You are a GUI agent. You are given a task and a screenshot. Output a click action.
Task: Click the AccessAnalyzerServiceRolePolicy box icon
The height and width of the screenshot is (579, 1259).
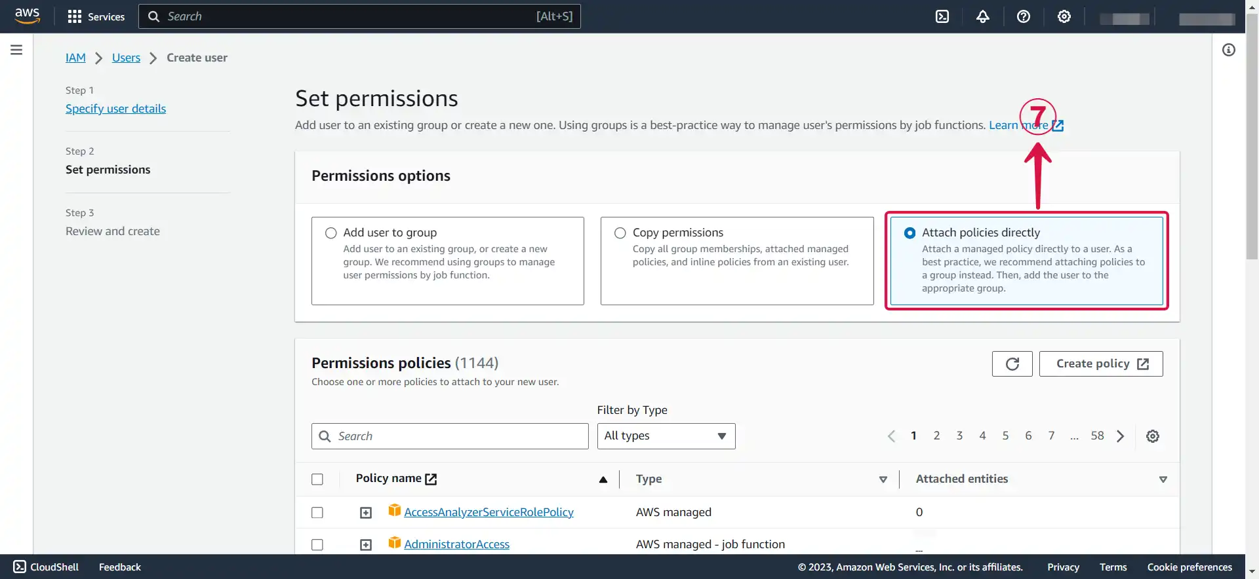394,510
